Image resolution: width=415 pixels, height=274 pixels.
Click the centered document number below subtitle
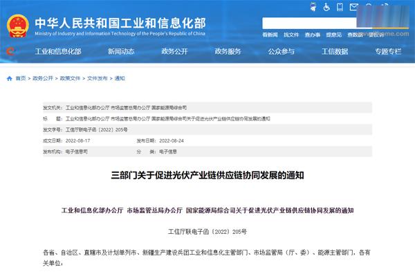(x=207, y=232)
